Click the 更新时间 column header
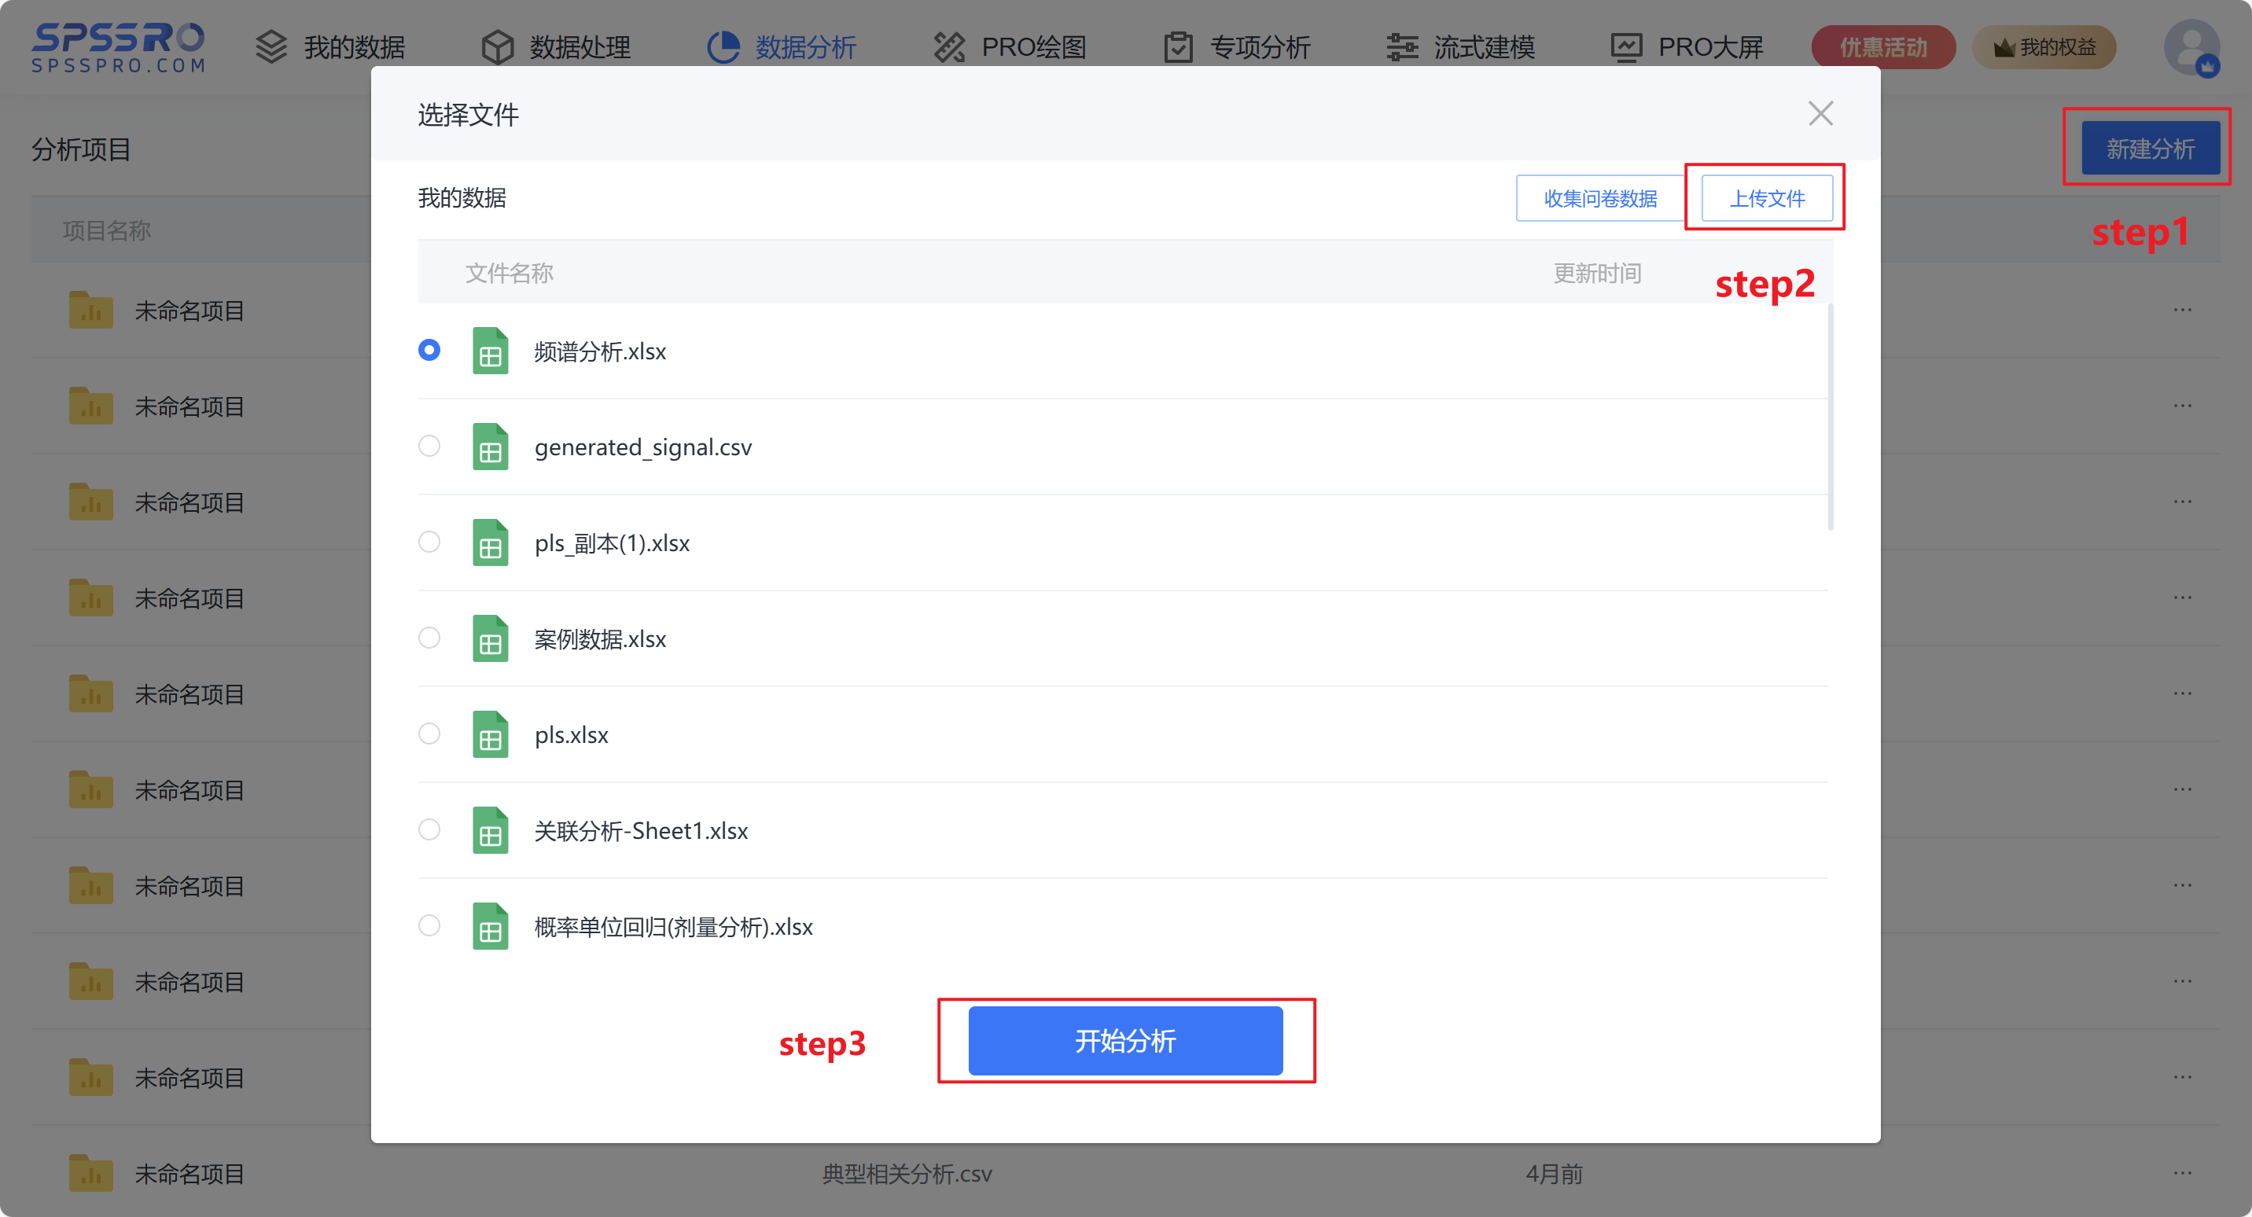 pos(1597,273)
